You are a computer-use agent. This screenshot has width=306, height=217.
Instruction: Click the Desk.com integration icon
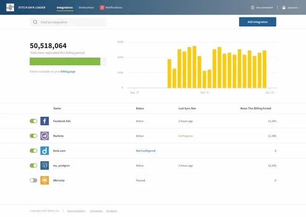click(45, 151)
